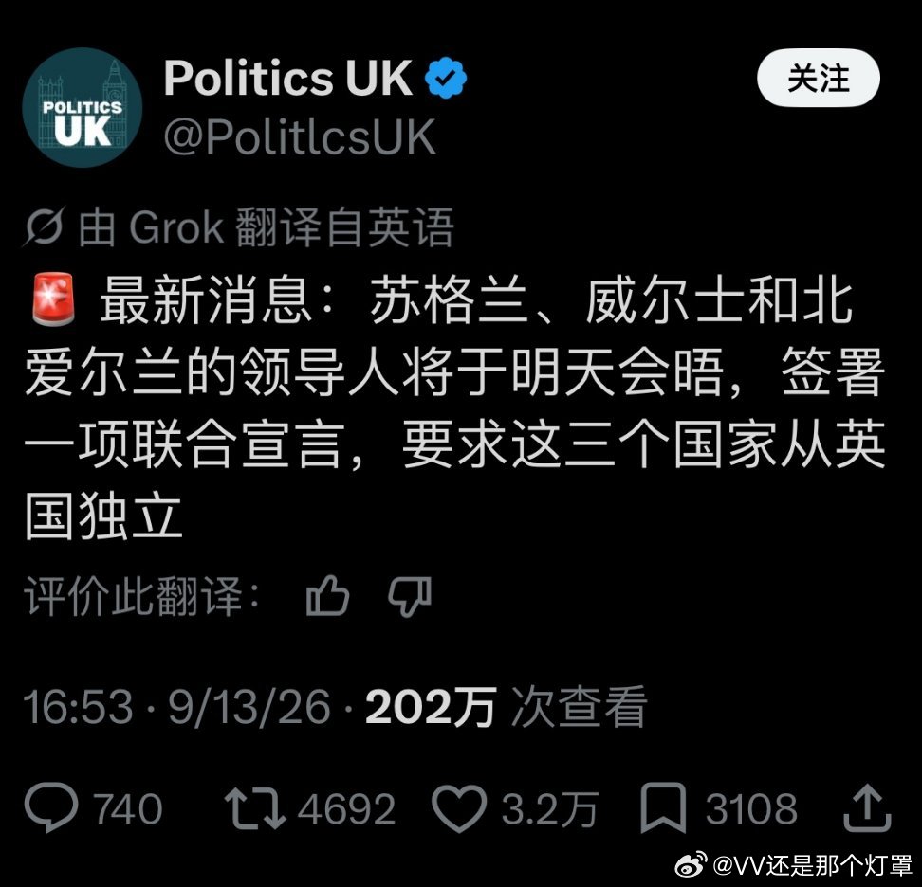The height and width of the screenshot is (887, 922).
Task: Click the 4692 retweet count
Action: (346, 809)
